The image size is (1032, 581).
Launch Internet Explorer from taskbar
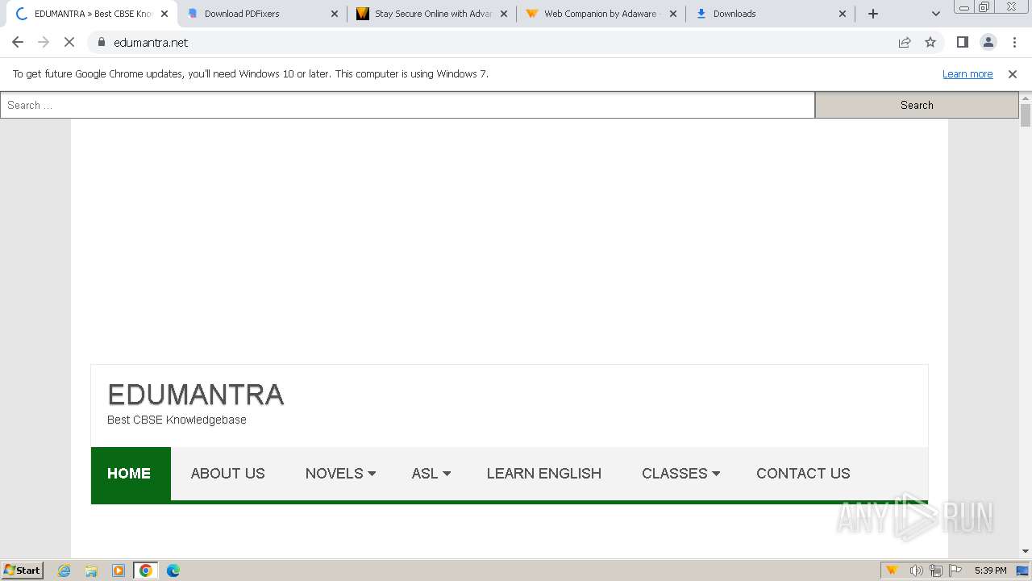pyautogui.click(x=64, y=571)
